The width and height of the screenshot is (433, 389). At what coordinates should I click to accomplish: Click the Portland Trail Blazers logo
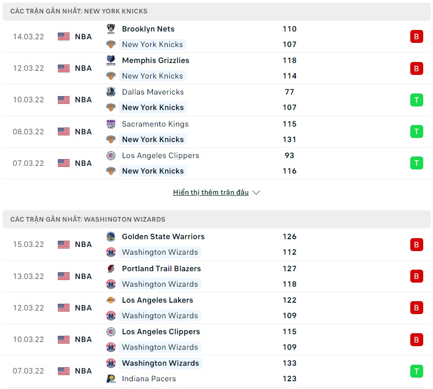click(111, 269)
